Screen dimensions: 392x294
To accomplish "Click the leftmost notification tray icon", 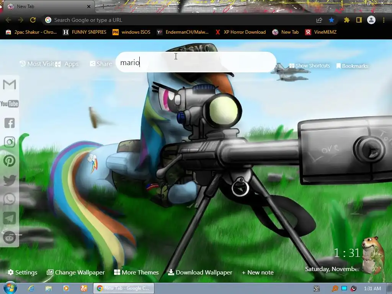I will (x=317, y=289).
